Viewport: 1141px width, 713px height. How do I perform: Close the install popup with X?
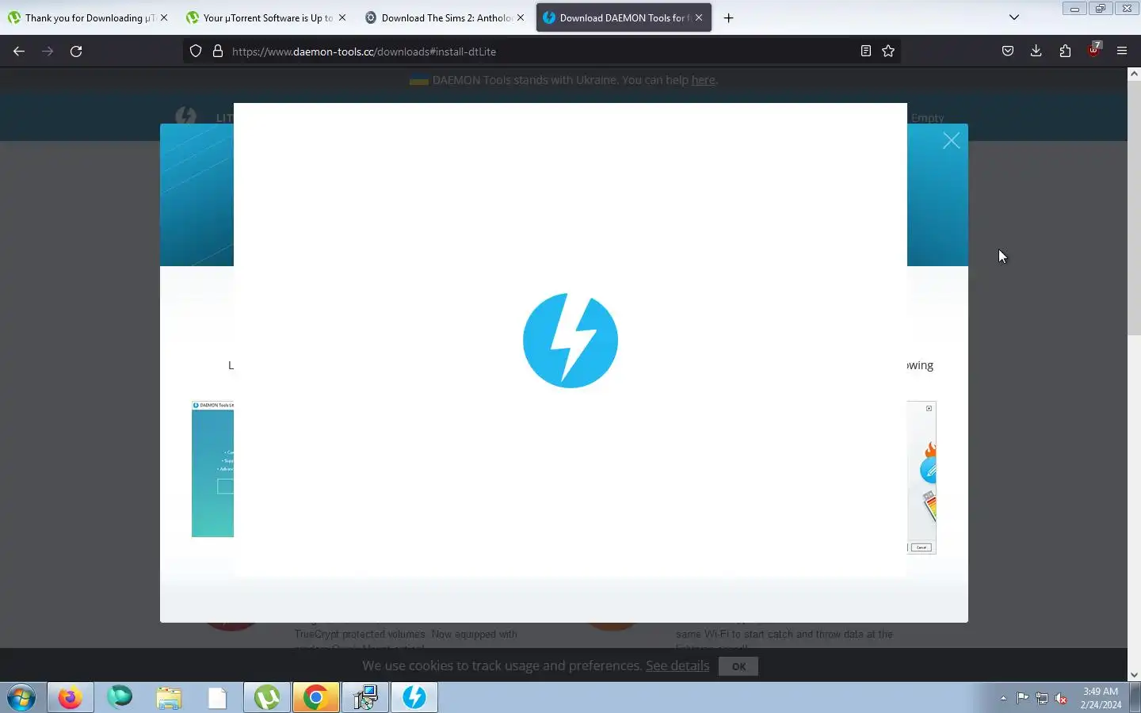pos(951,141)
